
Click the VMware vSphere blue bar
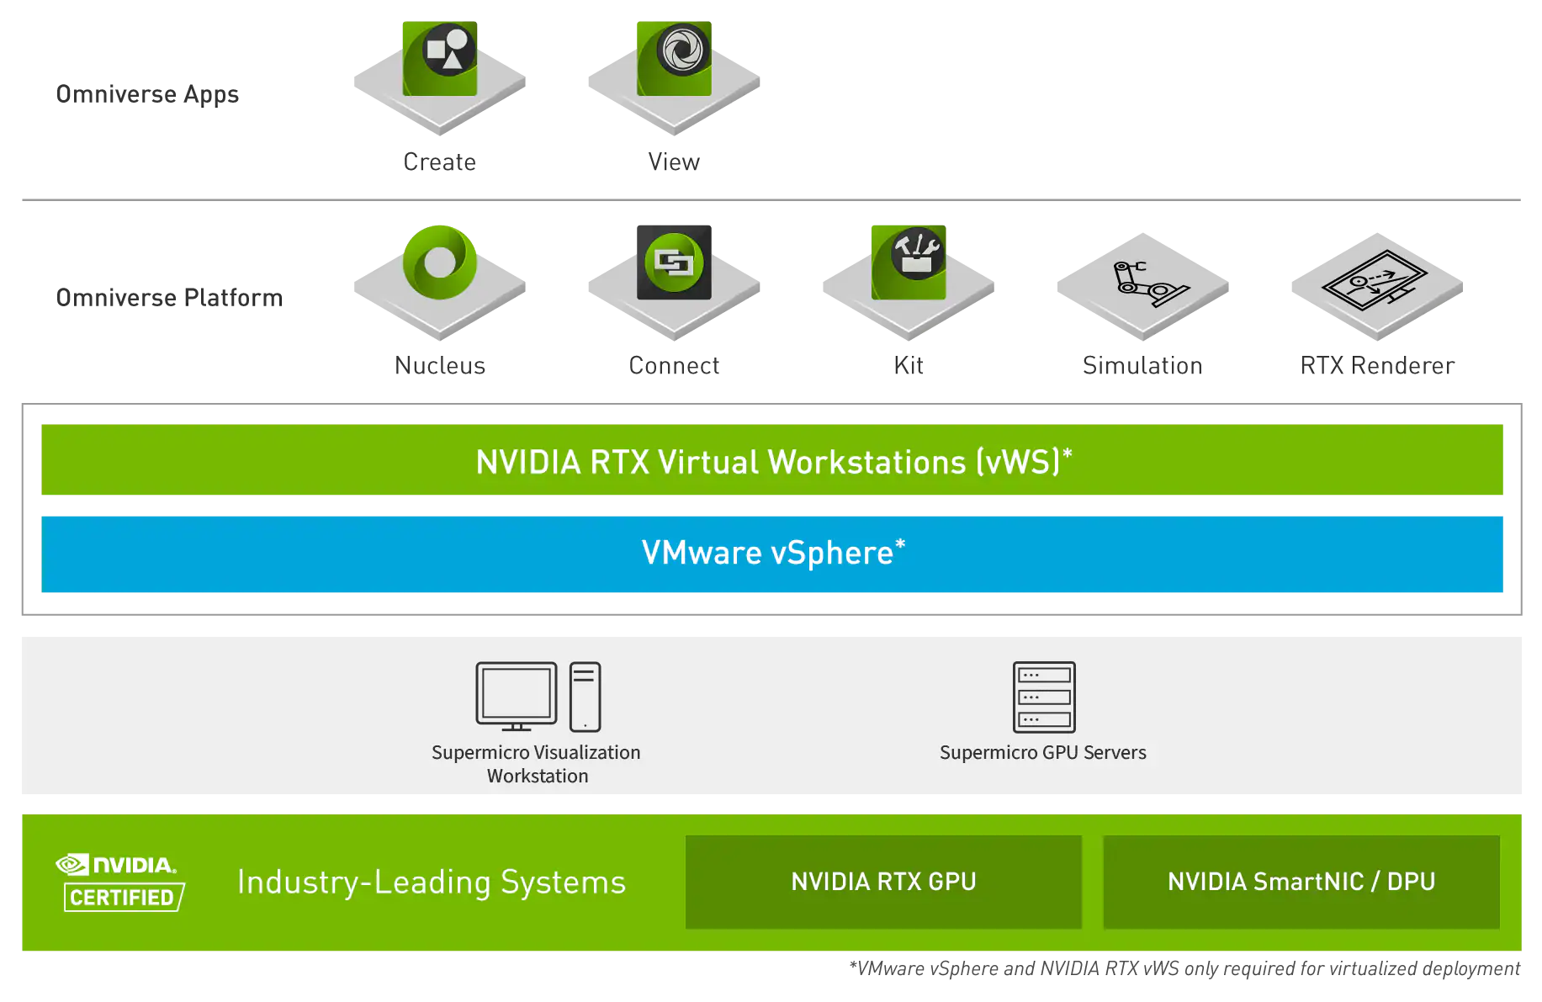[x=771, y=554]
